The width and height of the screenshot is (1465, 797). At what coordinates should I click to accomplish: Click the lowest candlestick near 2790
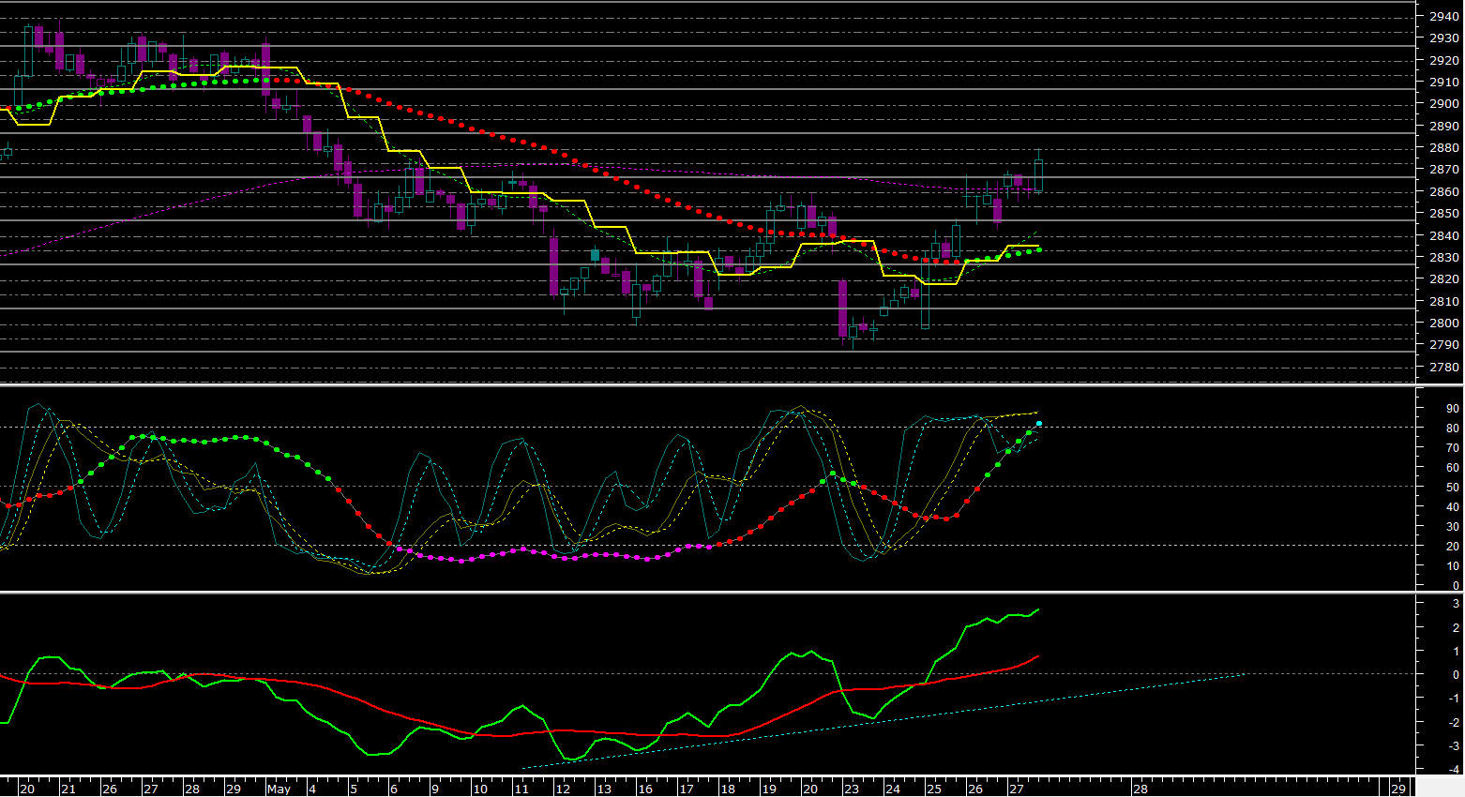click(842, 311)
